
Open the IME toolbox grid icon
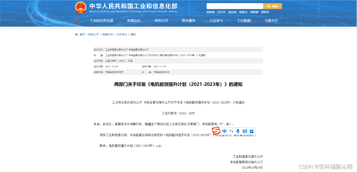tap(252, 131)
